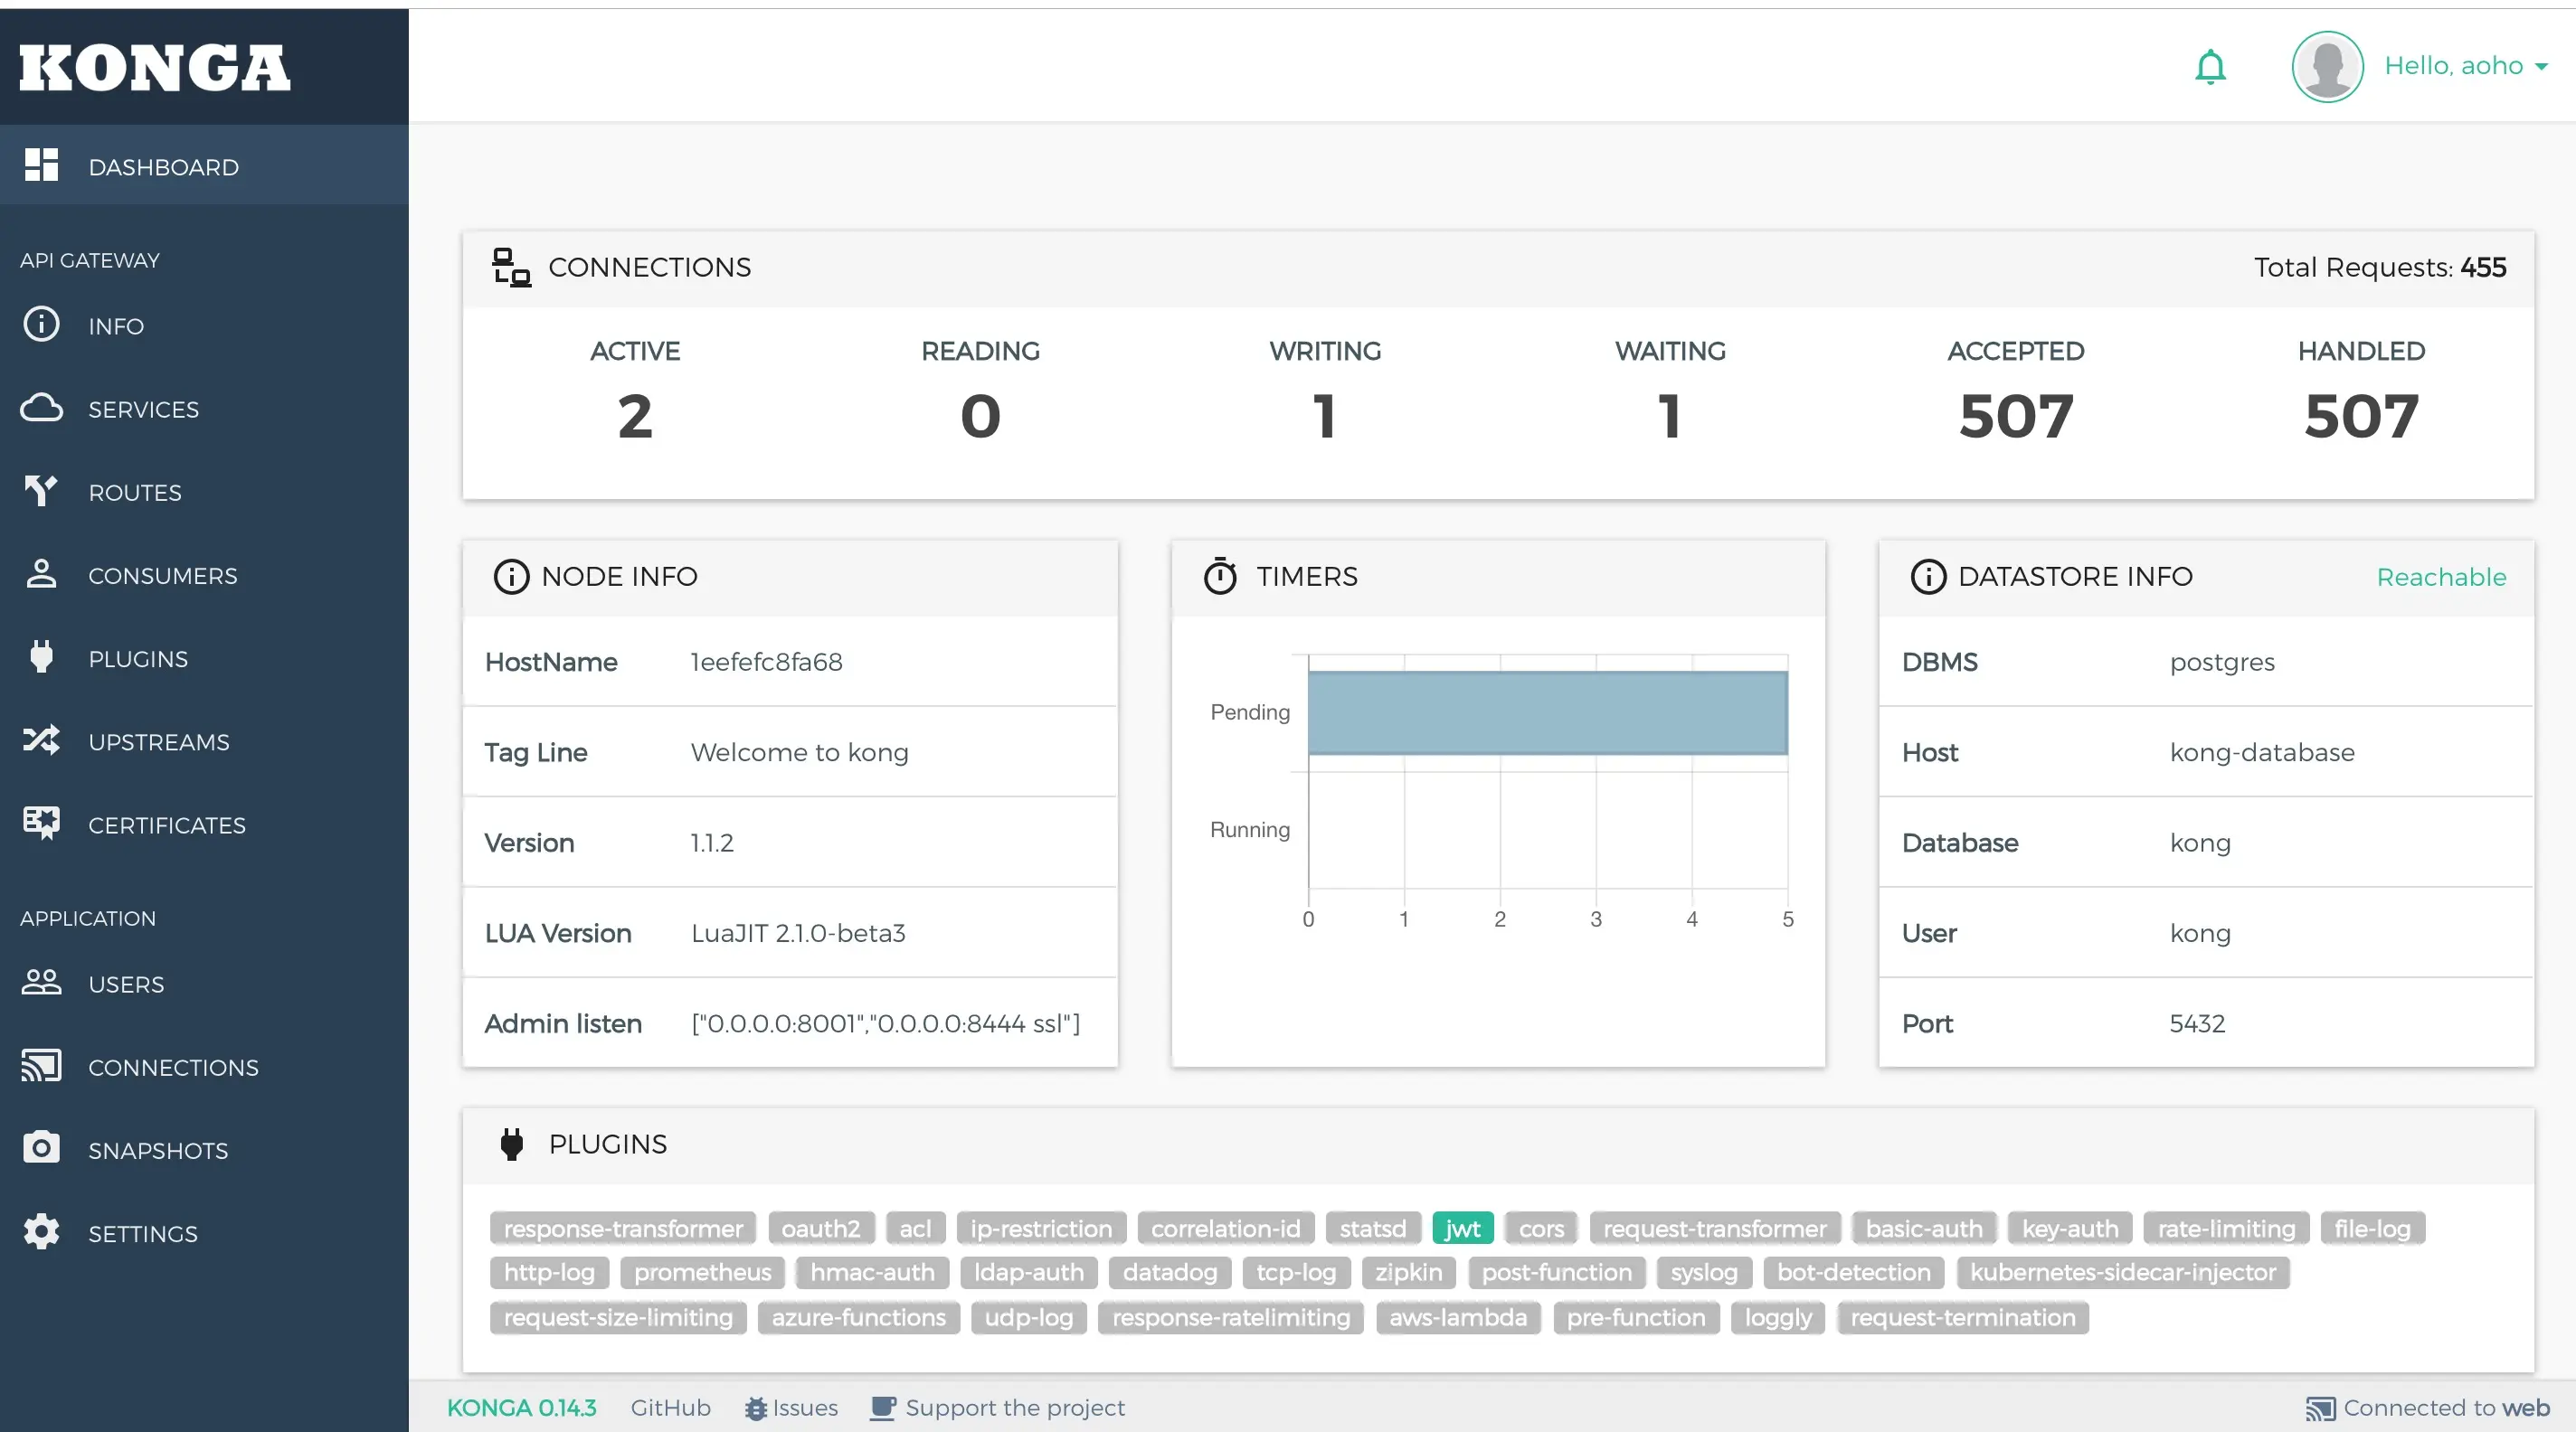Click the notification bell icon
The height and width of the screenshot is (1432, 2576).
point(2210,67)
